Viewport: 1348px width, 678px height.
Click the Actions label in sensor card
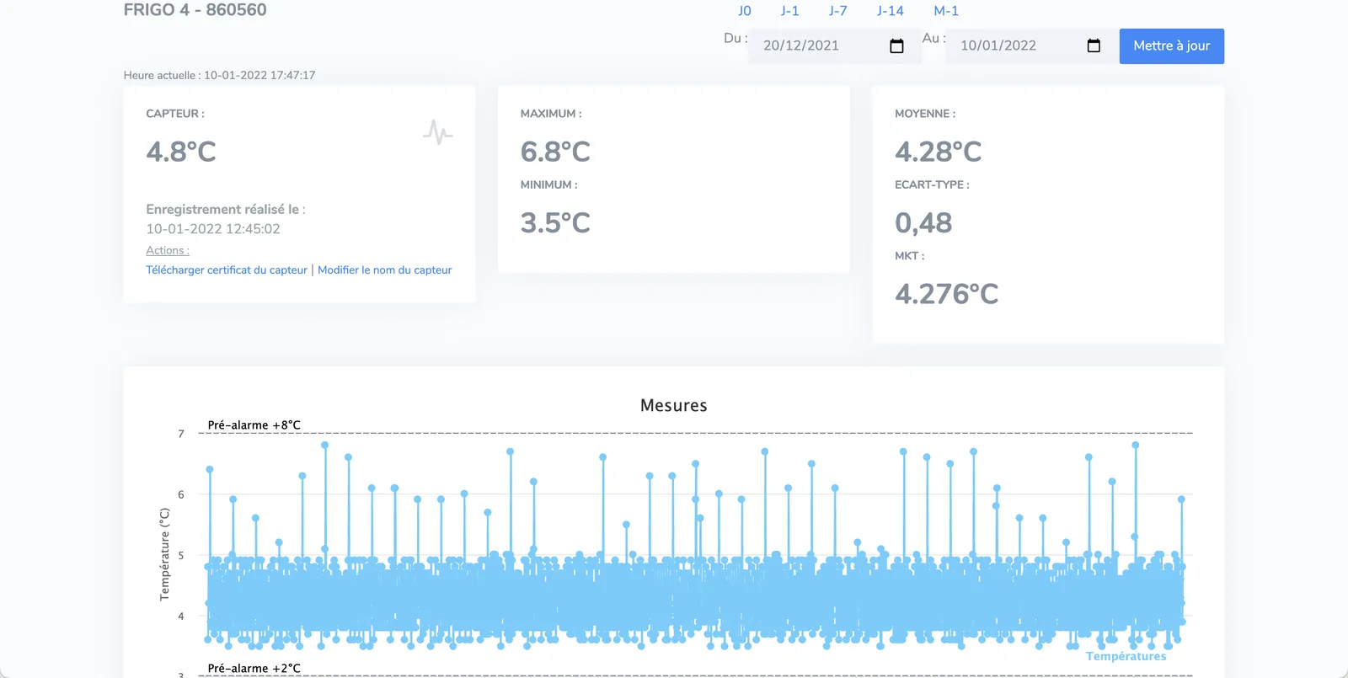tap(168, 250)
